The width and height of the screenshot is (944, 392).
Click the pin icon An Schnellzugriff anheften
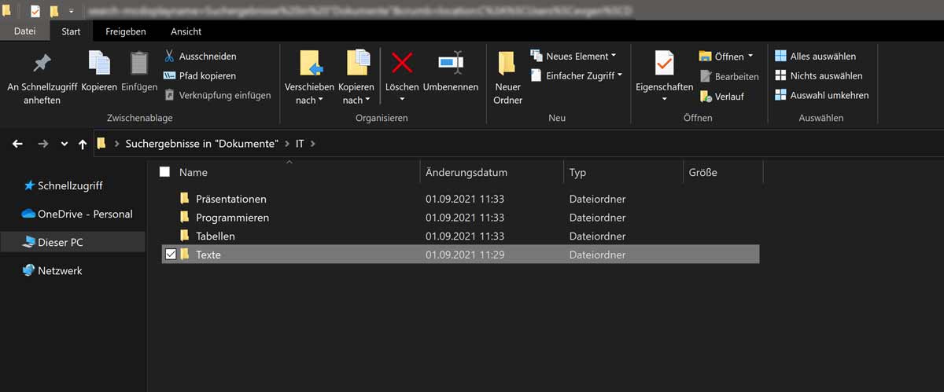[x=41, y=64]
